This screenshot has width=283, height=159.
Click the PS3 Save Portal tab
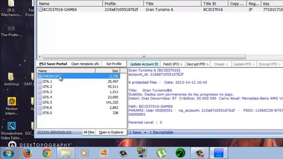(53, 64)
